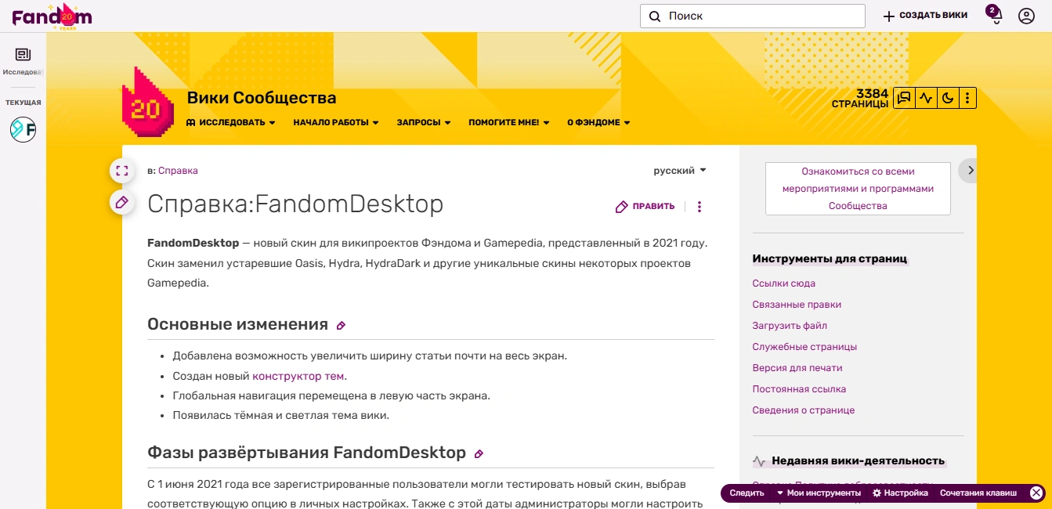Expand the Запросы navigation menu
1052x509 pixels.
424,122
